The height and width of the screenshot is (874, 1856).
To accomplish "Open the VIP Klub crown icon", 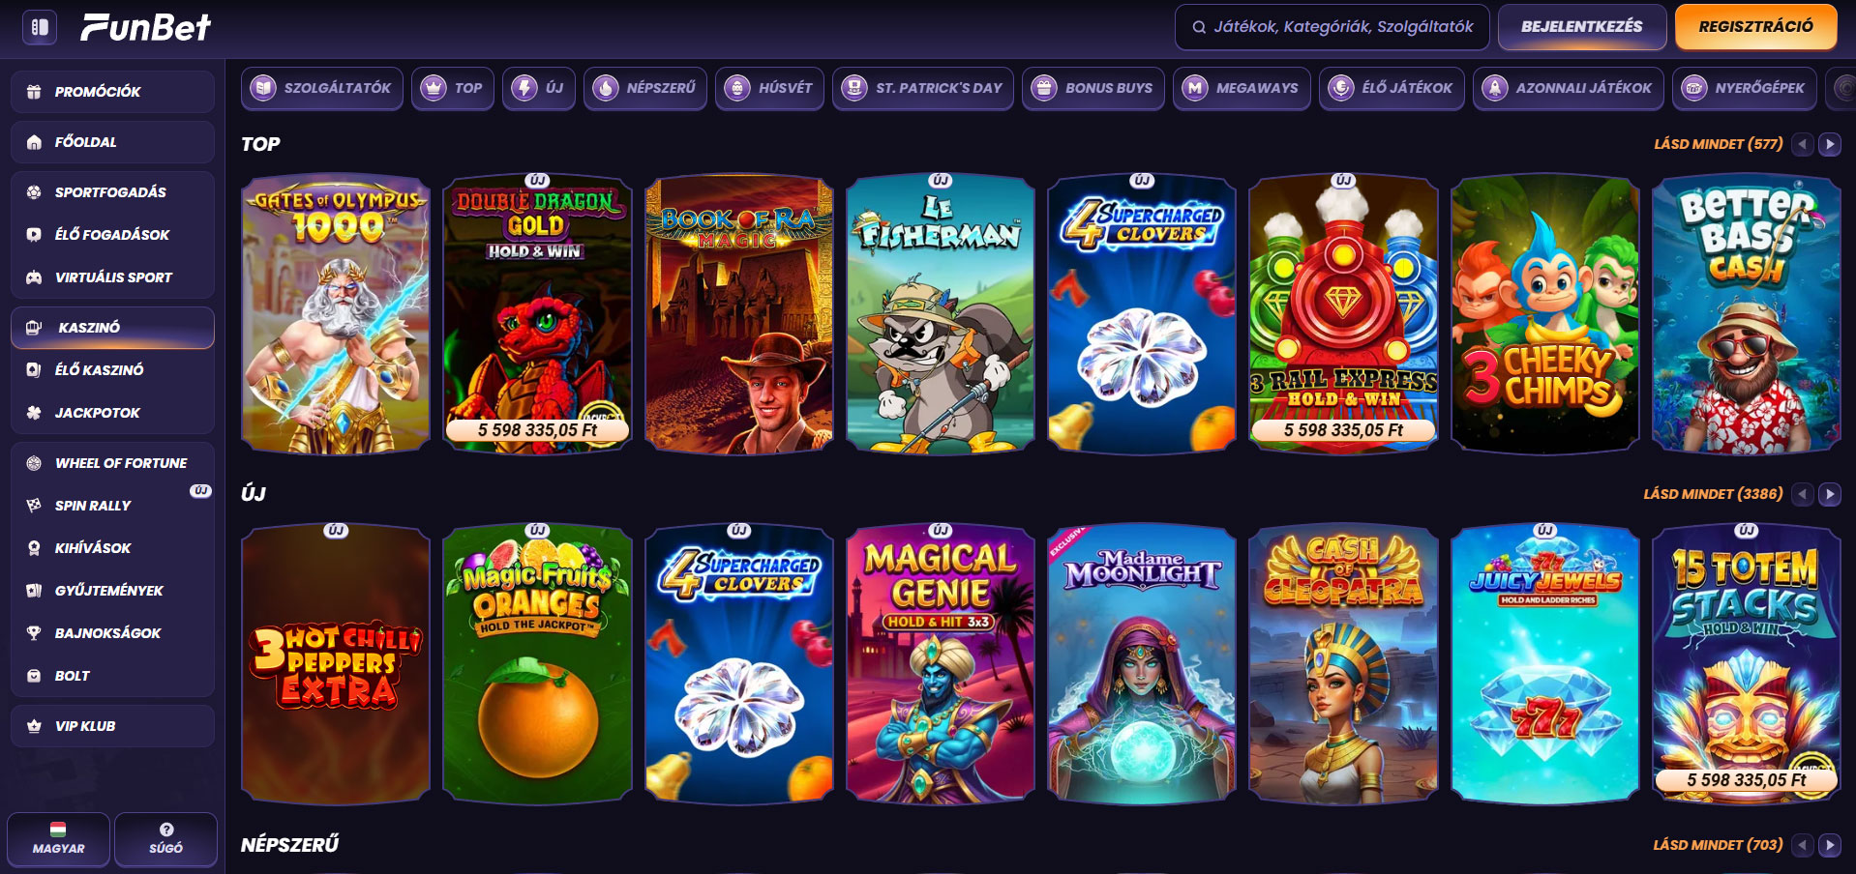I will coord(34,726).
